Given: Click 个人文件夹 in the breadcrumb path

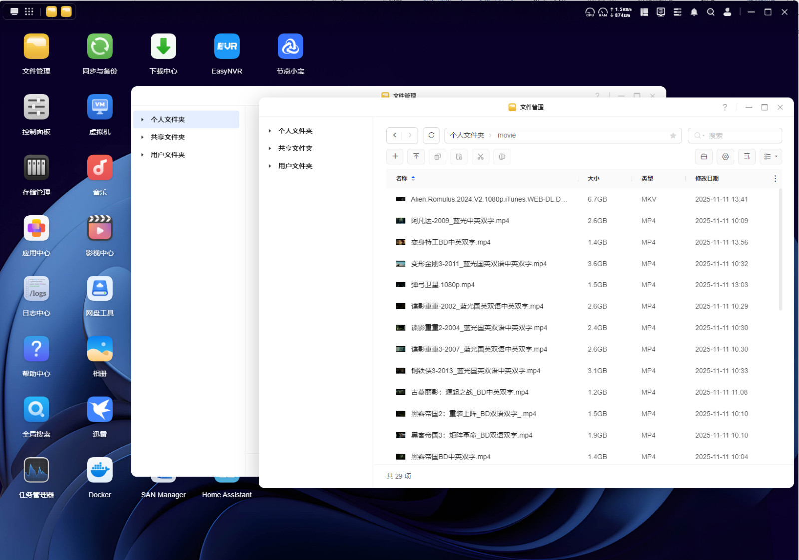Looking at the screenshot, I should click(x=467, y=135).
